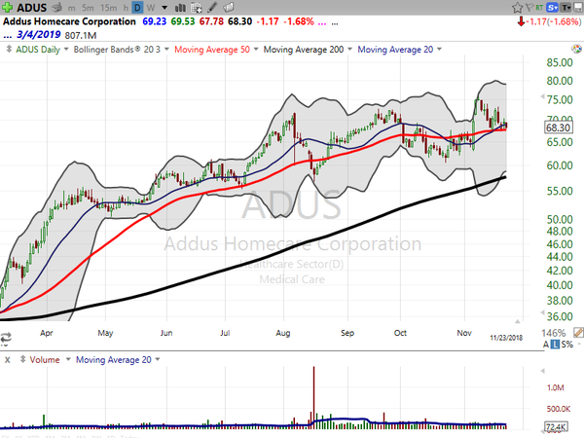Switch to 1-minute 'm' timeframe
This screenshot has height=438, width=584.
(x=71, y=8)
